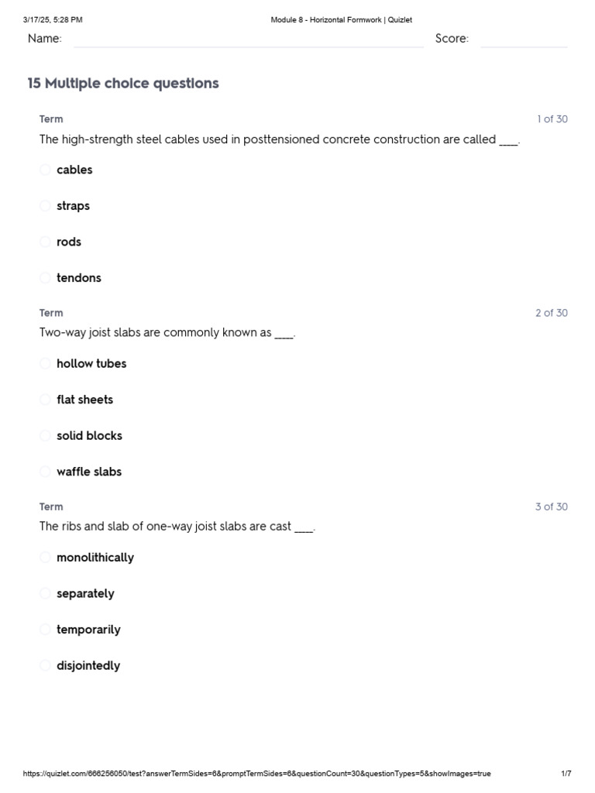Screen dimensions: 595x793
Task: Select the 'disjointedly' answer option
Action: [x=46, y=665]
